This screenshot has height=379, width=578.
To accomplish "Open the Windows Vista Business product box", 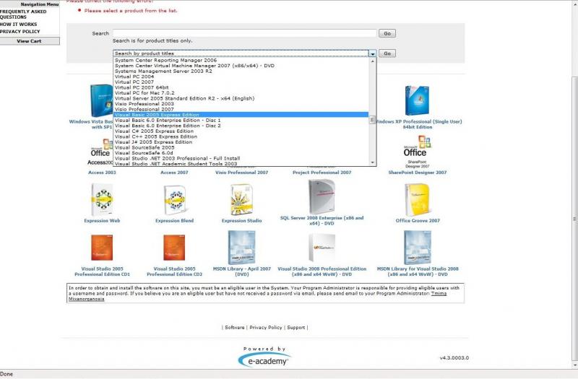I will [102, 100].
